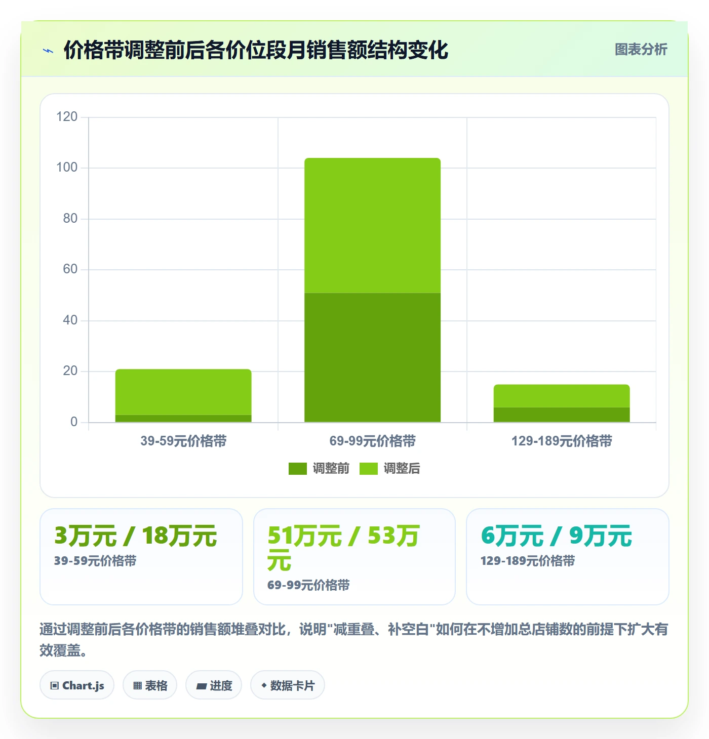The height and width of the screenshot is (739, 709).
Task: Click the light 调整后 bar segment for 39-59元
Action: (x=183, y=392)
